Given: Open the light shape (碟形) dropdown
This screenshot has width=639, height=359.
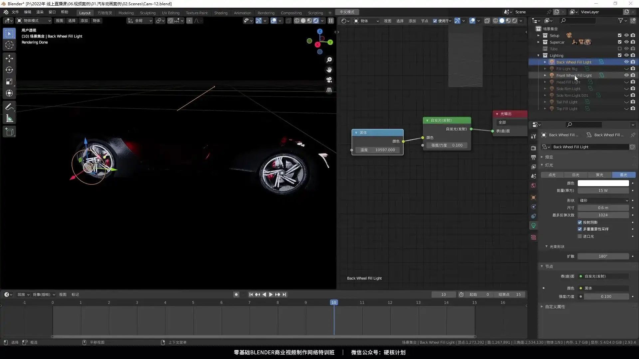Looking at the screenshot, I should (x=603, y=200).
